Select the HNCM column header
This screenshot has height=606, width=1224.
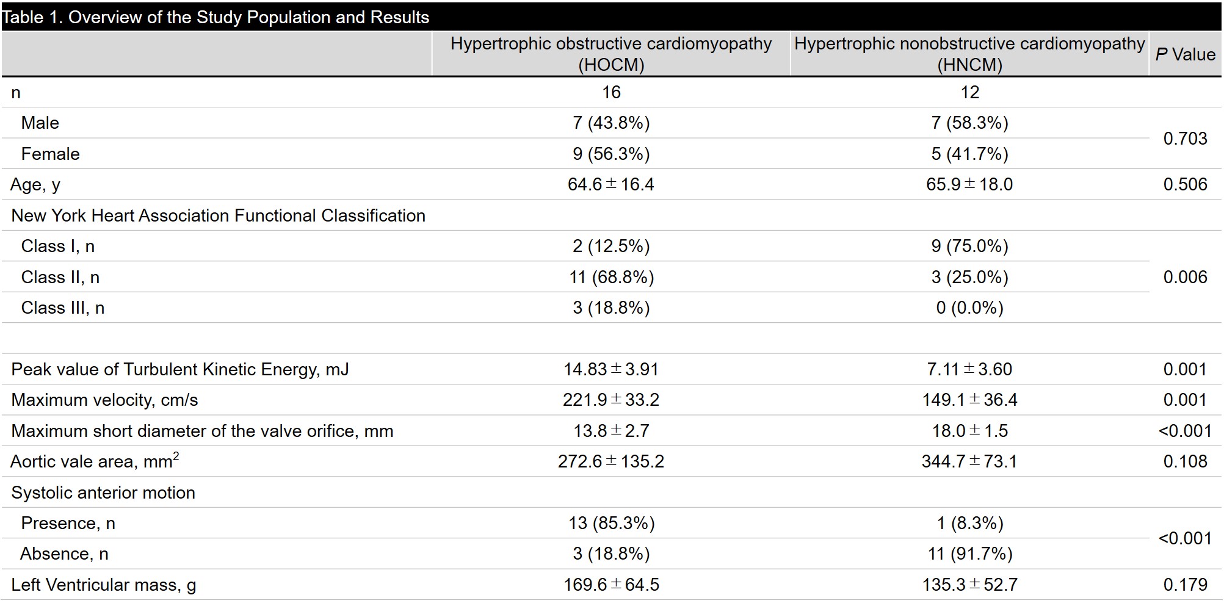pos(969,54)
